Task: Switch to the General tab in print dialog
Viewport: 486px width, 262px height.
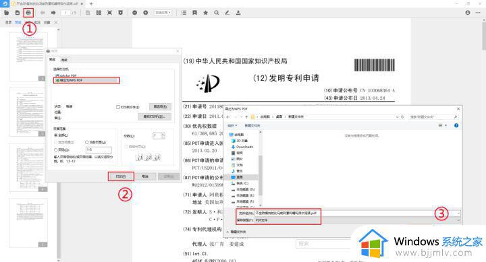Action: (x=52, y=59)
